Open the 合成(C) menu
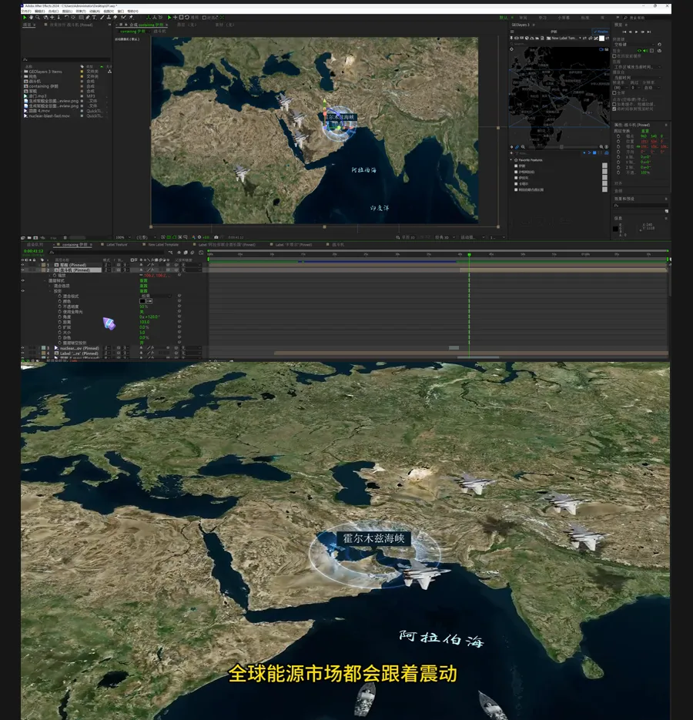The image size is (693, 720). click(x=54, y=11)
